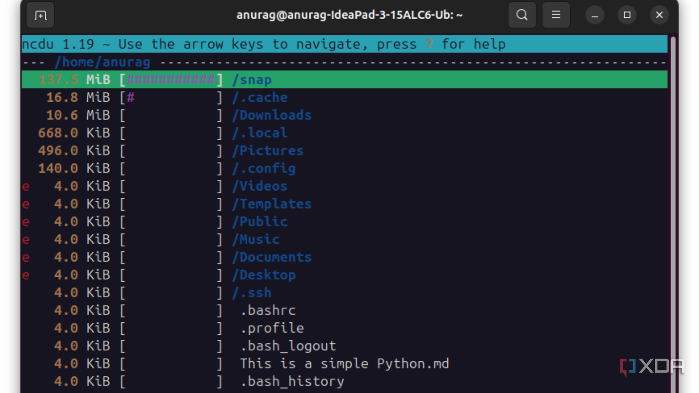Open a new terminal tab
The width and height of the screenshot is (699, 393).
pos(40,15)
